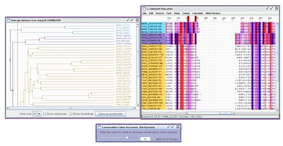Open the Calculate menu
Image resolution: width=283 pixels, height=146 pixels.
point(198,13)
